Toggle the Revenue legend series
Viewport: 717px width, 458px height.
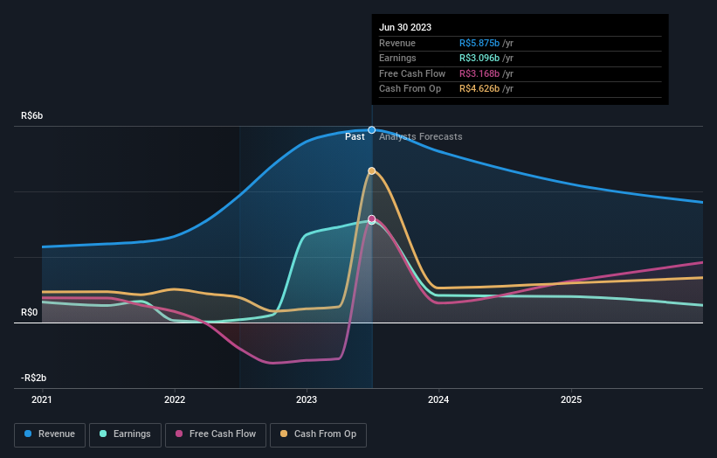coord(50,434)
